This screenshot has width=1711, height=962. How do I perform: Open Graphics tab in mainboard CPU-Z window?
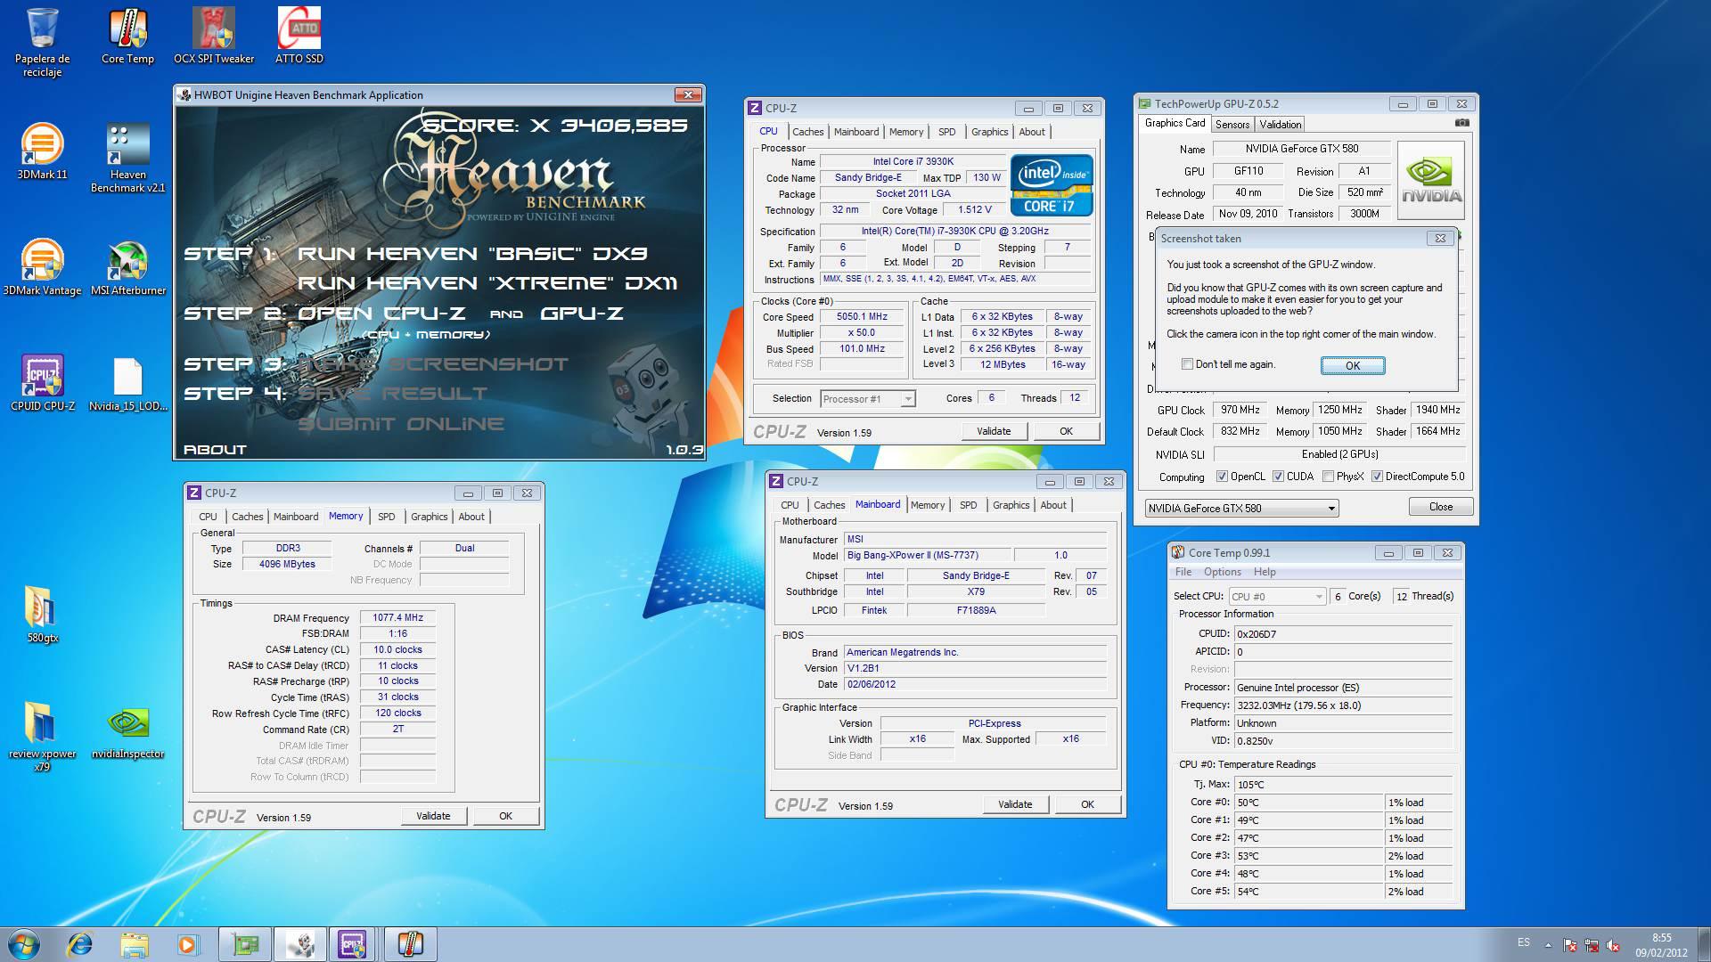tap(1011, 505)
